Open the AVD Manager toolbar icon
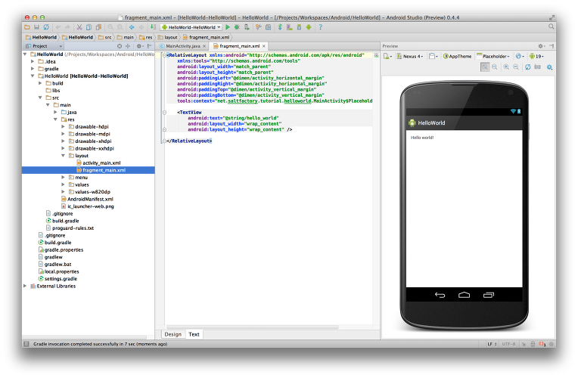This screenshot has height=378, width=578. [x=289, y=27]
